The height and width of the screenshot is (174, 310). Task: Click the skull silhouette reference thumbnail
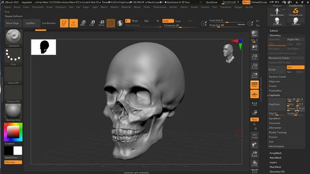pyautogui.click(x=44, y=47)
